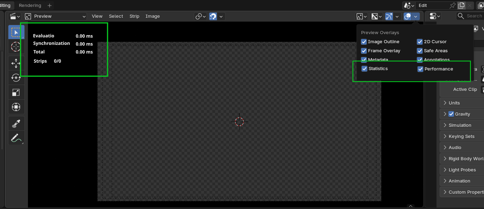
Task: Toggle the Gravity checkbox
Action: pyautogui.click(x=451, y=114)
